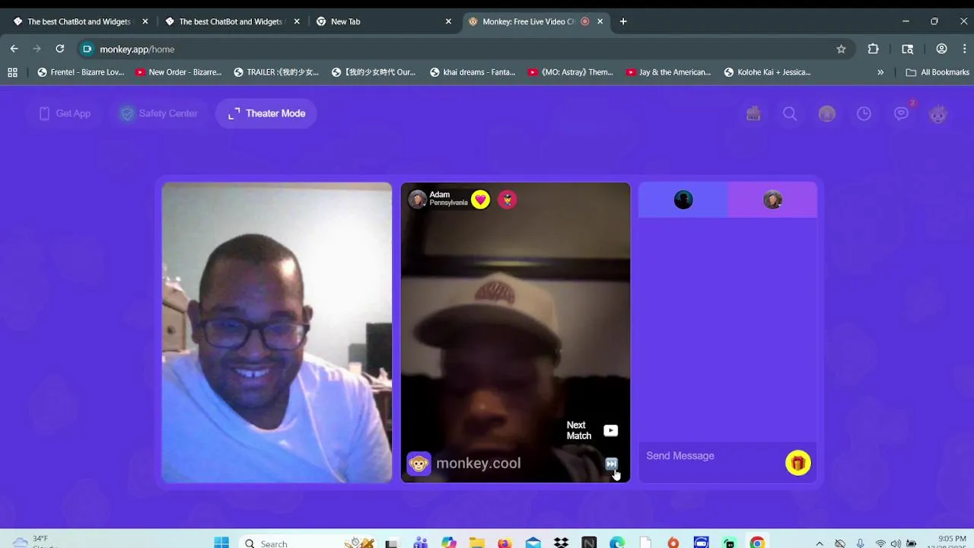Open Google Chrome from taskbar
The width and height of the screenshot is (974, 548).
pos(757,543)
